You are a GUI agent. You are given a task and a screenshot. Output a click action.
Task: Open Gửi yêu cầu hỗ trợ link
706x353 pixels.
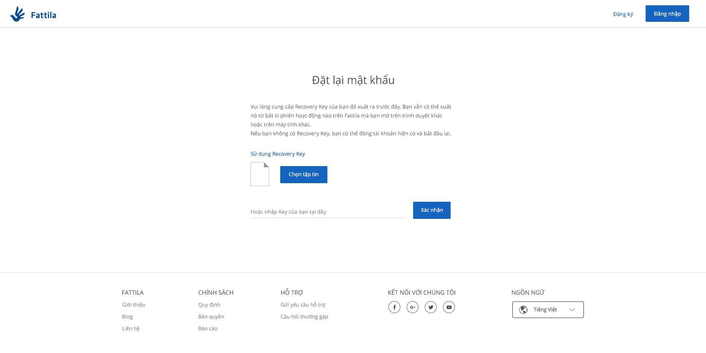tap(303, 305)
